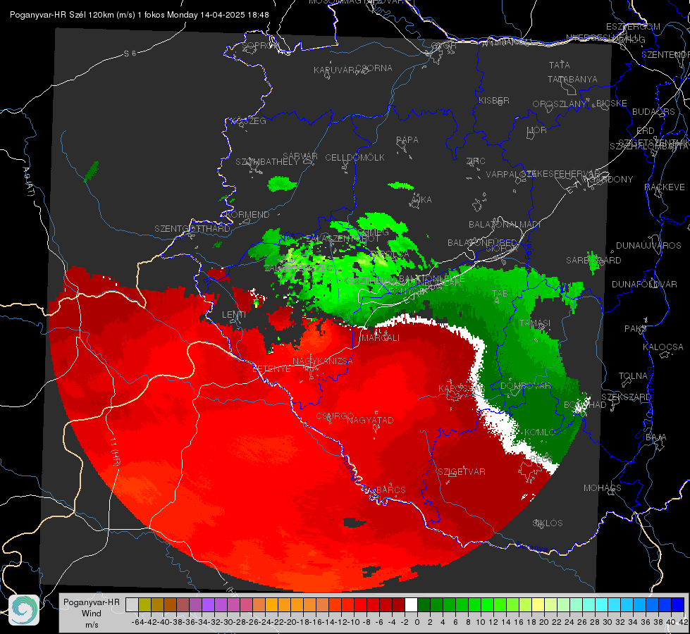Click the BALATONFURED city label
Screen dimensions: 690x634
(482, 243)
